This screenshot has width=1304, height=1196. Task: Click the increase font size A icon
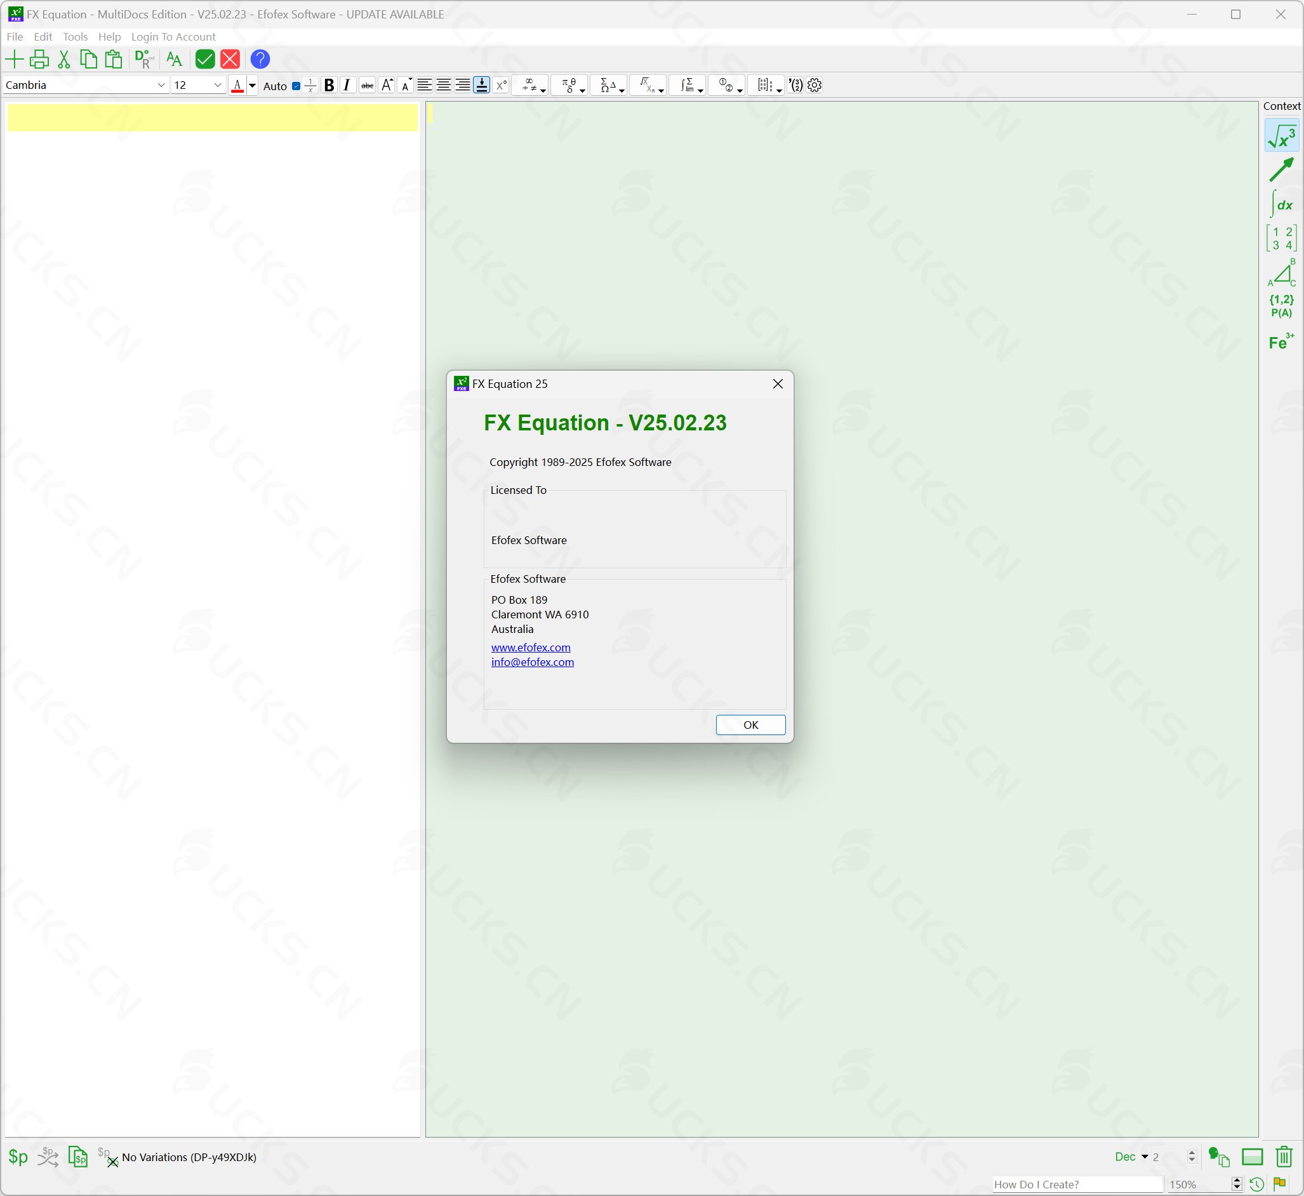coord(387,86)
